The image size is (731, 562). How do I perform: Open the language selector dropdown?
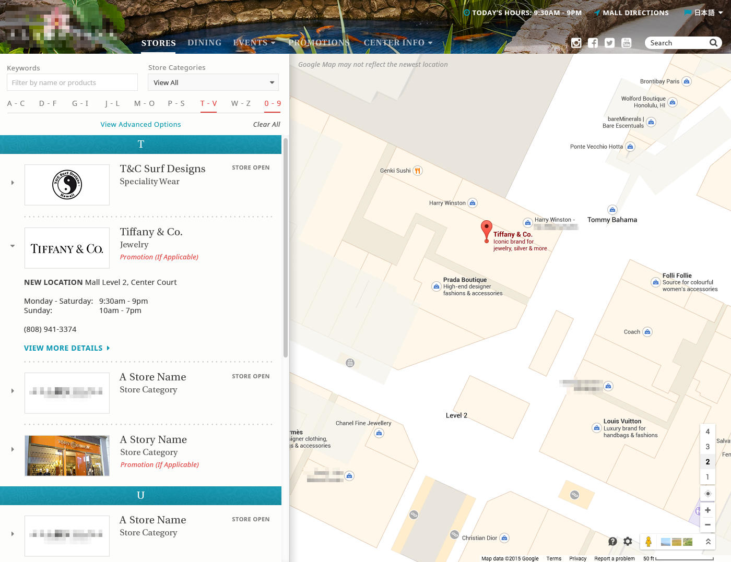(704, 13)
